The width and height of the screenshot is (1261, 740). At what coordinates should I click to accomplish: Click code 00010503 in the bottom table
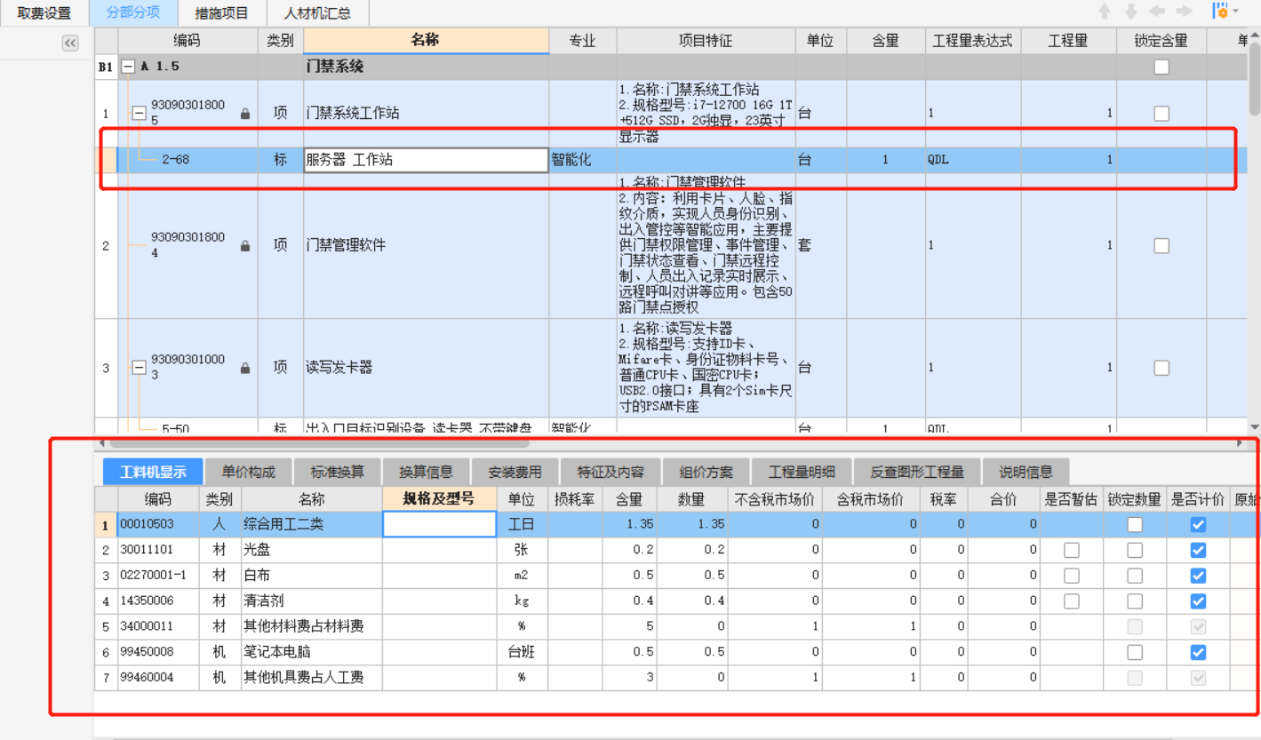click(159, 524)
